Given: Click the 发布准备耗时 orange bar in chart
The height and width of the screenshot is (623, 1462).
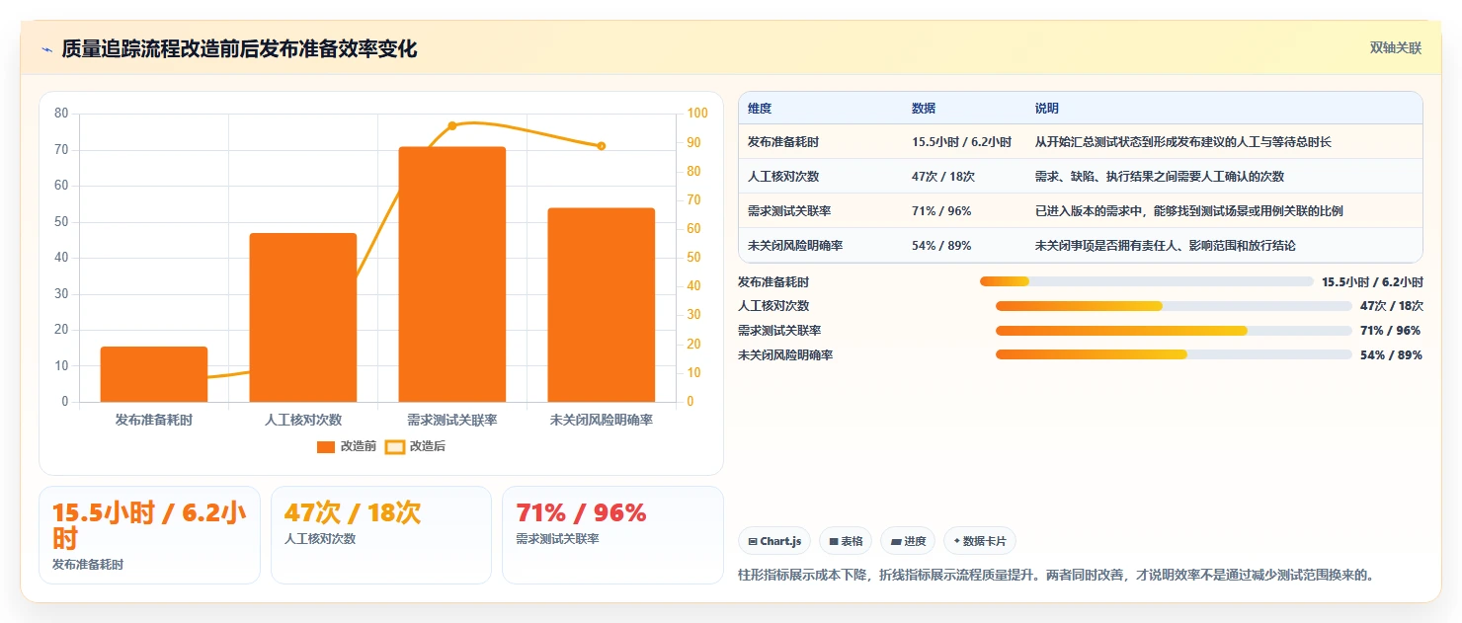Looking at the screenshot, I should (x=154, y=374).
